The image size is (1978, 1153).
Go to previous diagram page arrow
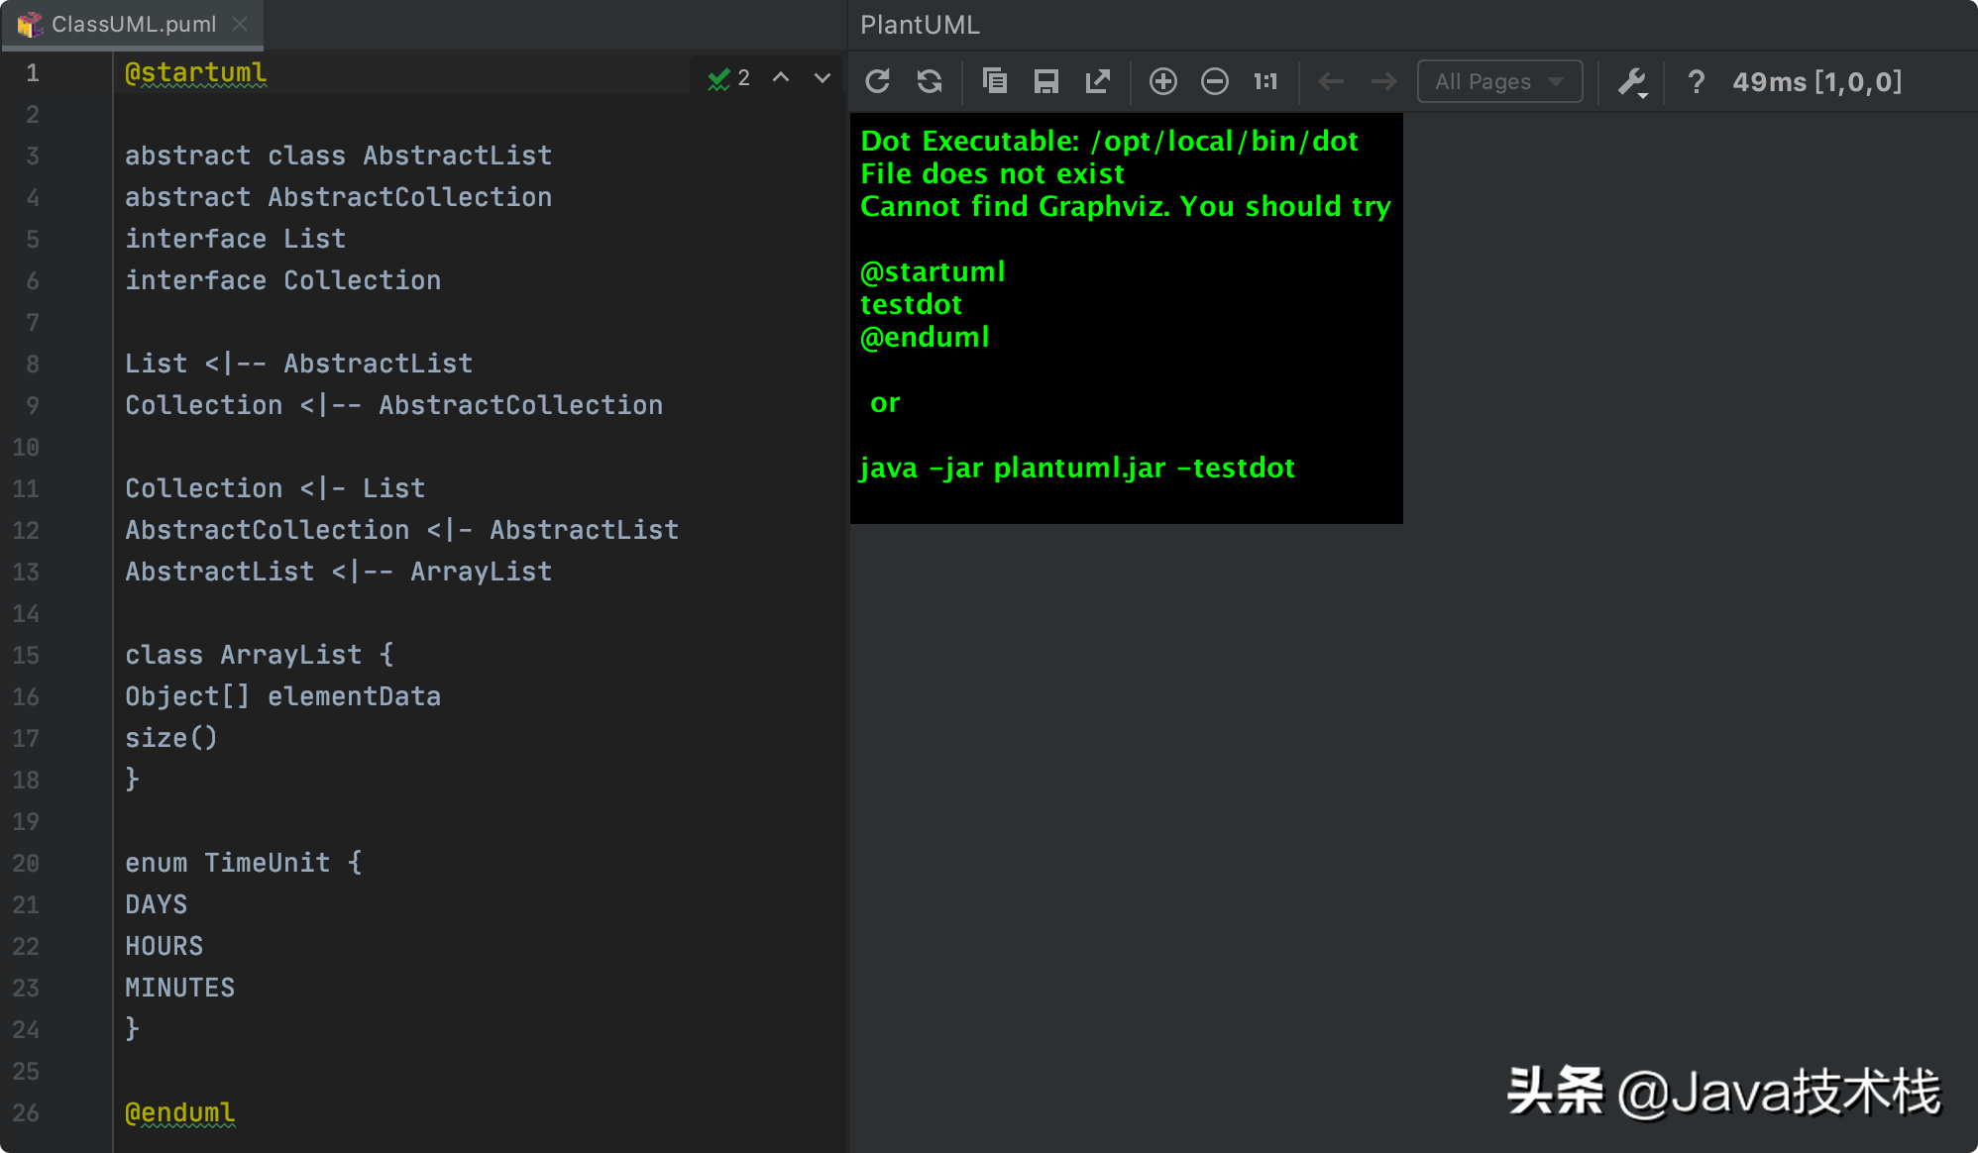click(1331, 81)
